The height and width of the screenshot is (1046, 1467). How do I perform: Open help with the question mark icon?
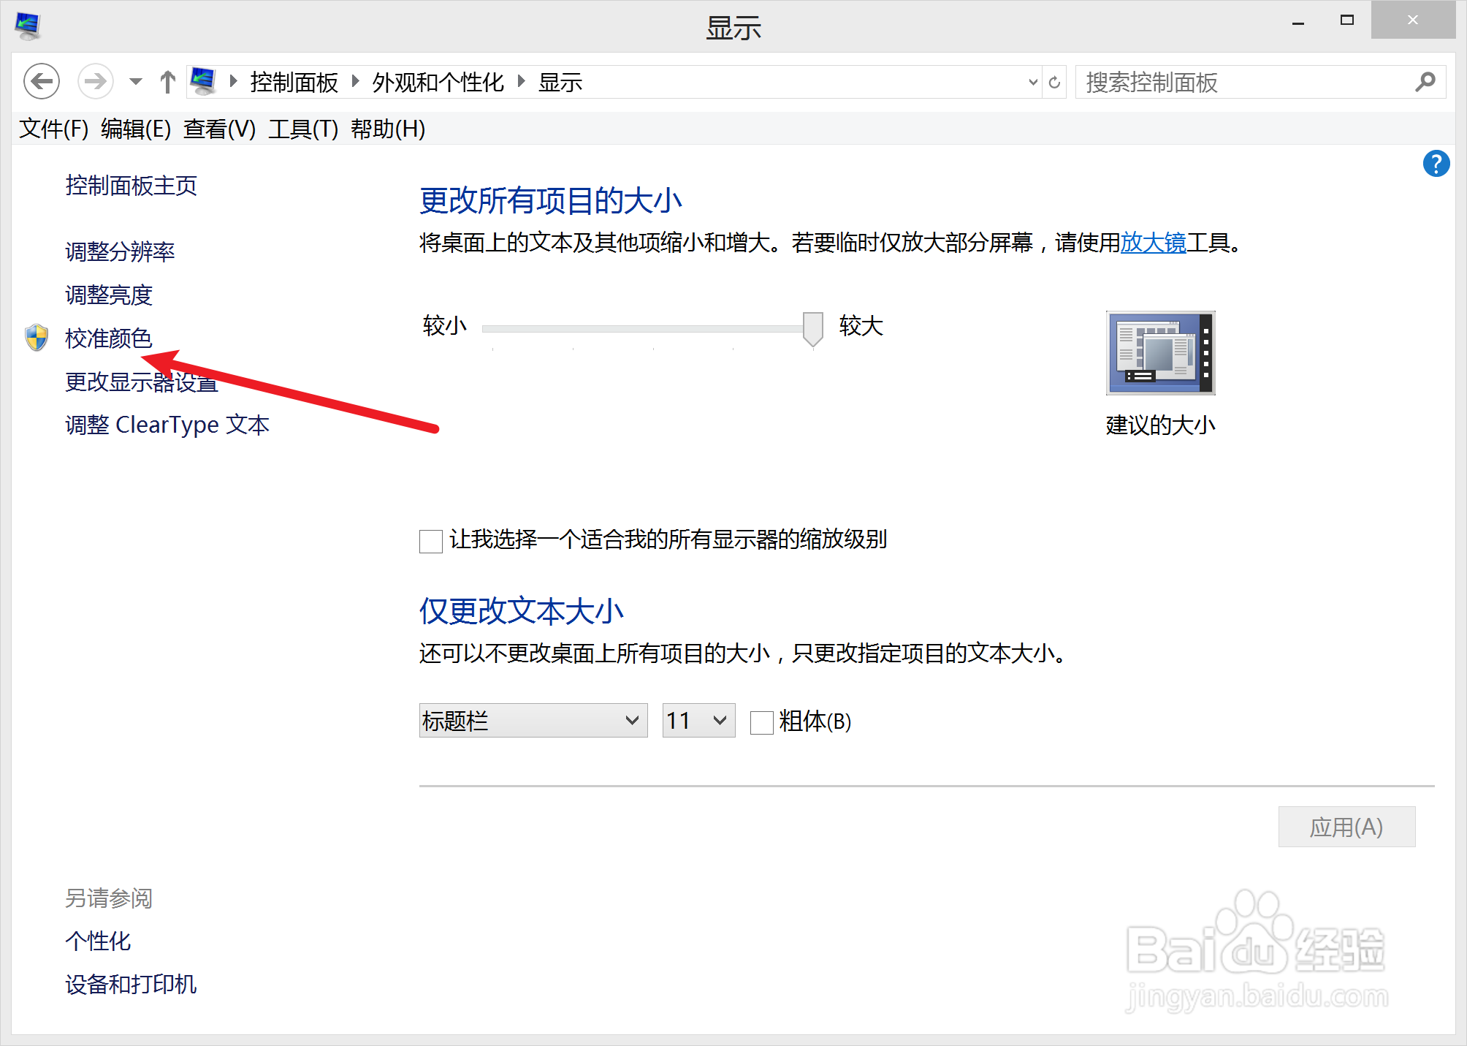[1436, 164]
